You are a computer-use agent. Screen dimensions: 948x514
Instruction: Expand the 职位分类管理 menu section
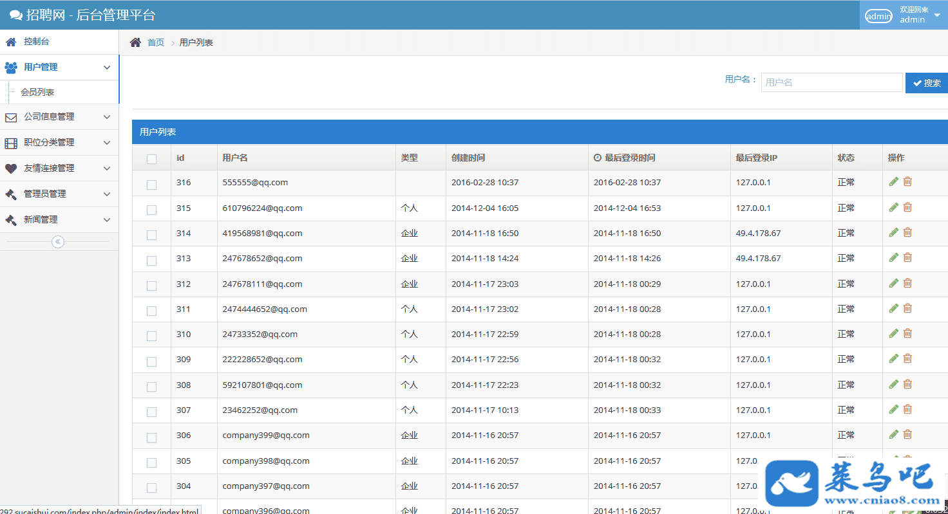click(x=59, y=143)
